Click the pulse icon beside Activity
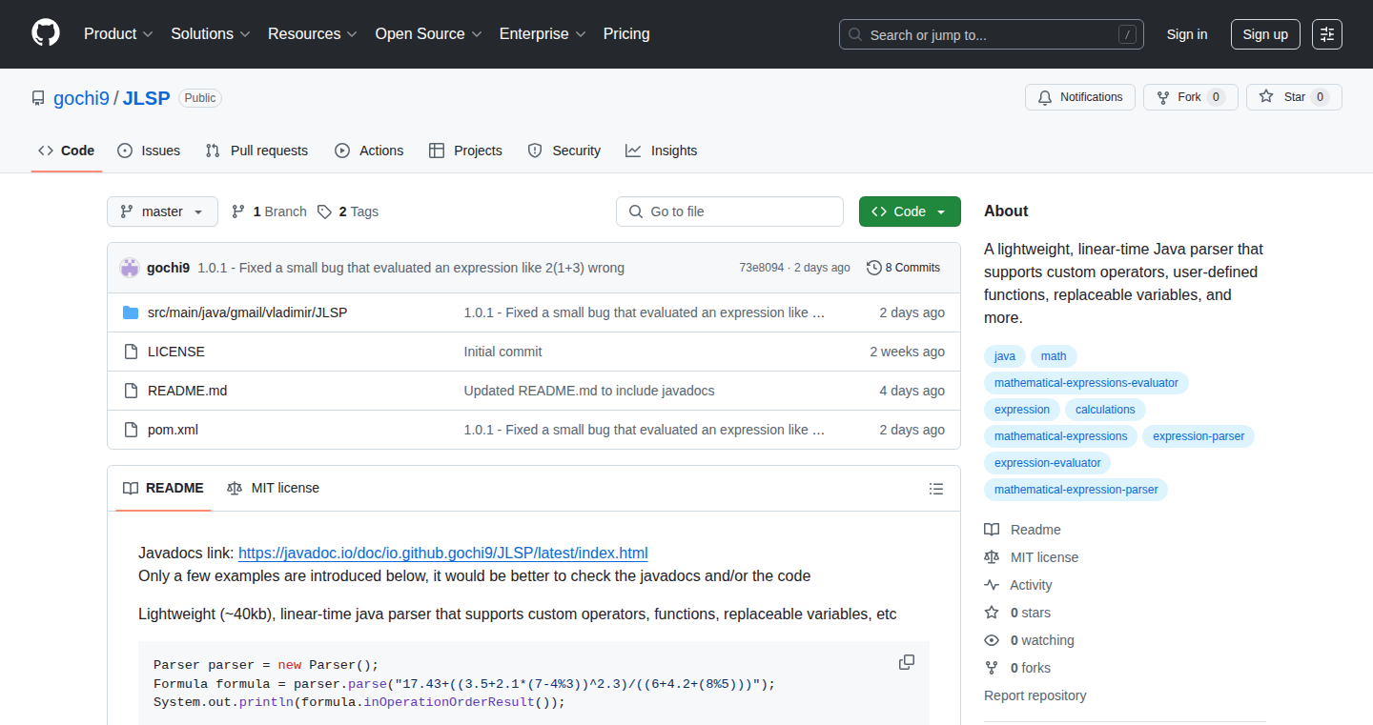1373x725 pixels. [x=992, y=585]
